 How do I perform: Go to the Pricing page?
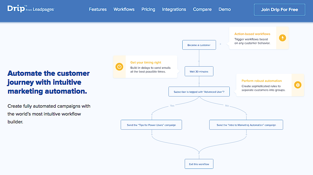click(148, 9)
